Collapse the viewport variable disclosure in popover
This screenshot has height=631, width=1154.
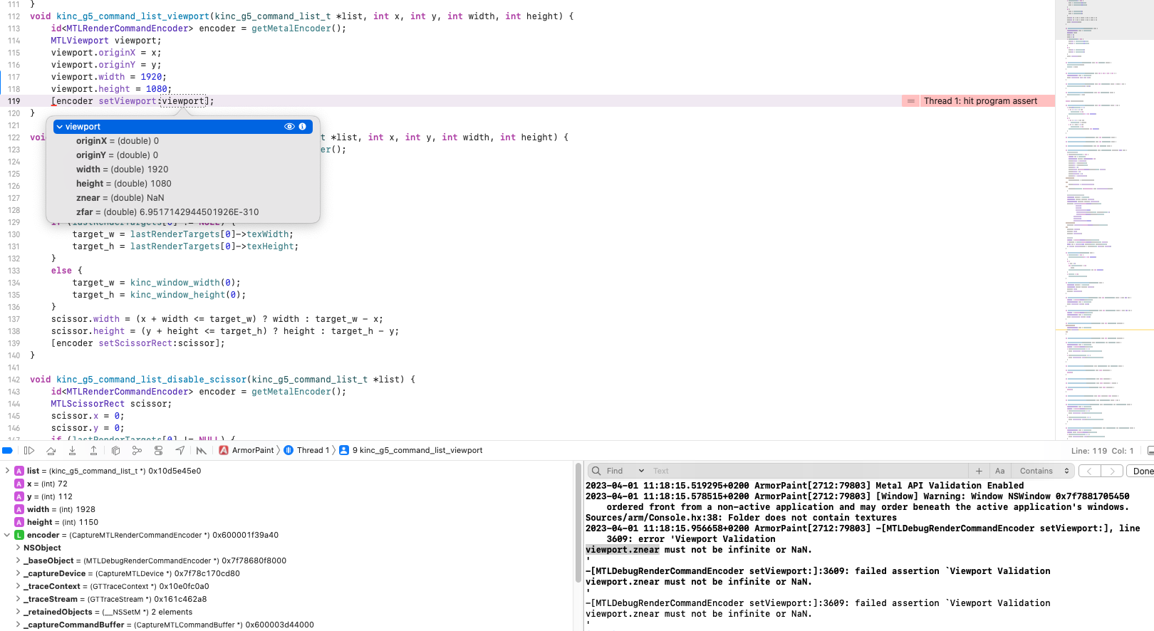[x=60, y=127]
